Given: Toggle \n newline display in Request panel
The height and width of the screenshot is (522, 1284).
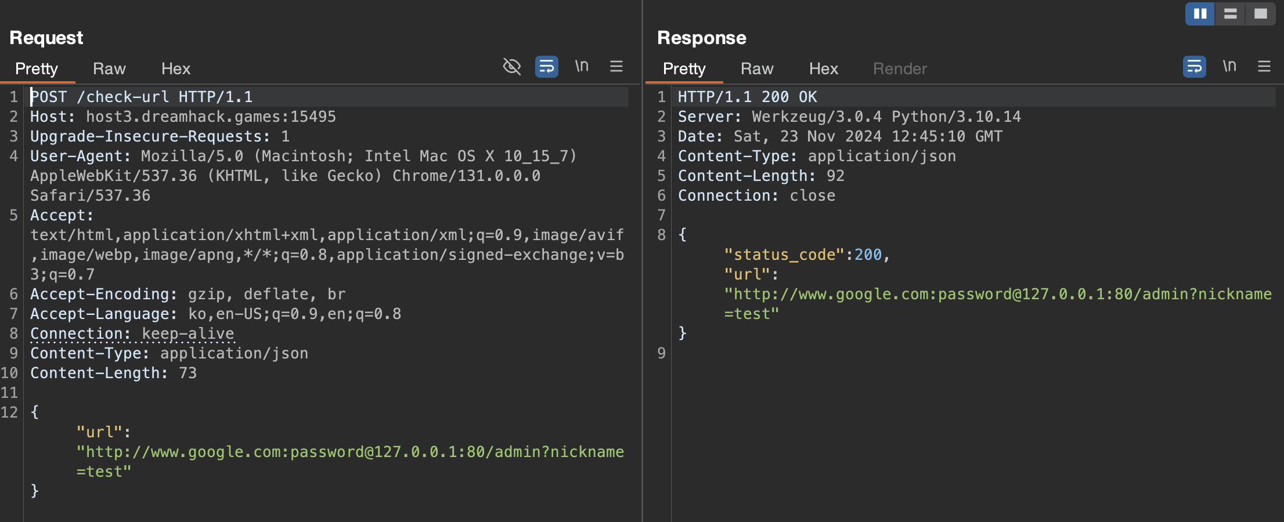Looking at the screenshot, I should point(582,67).
